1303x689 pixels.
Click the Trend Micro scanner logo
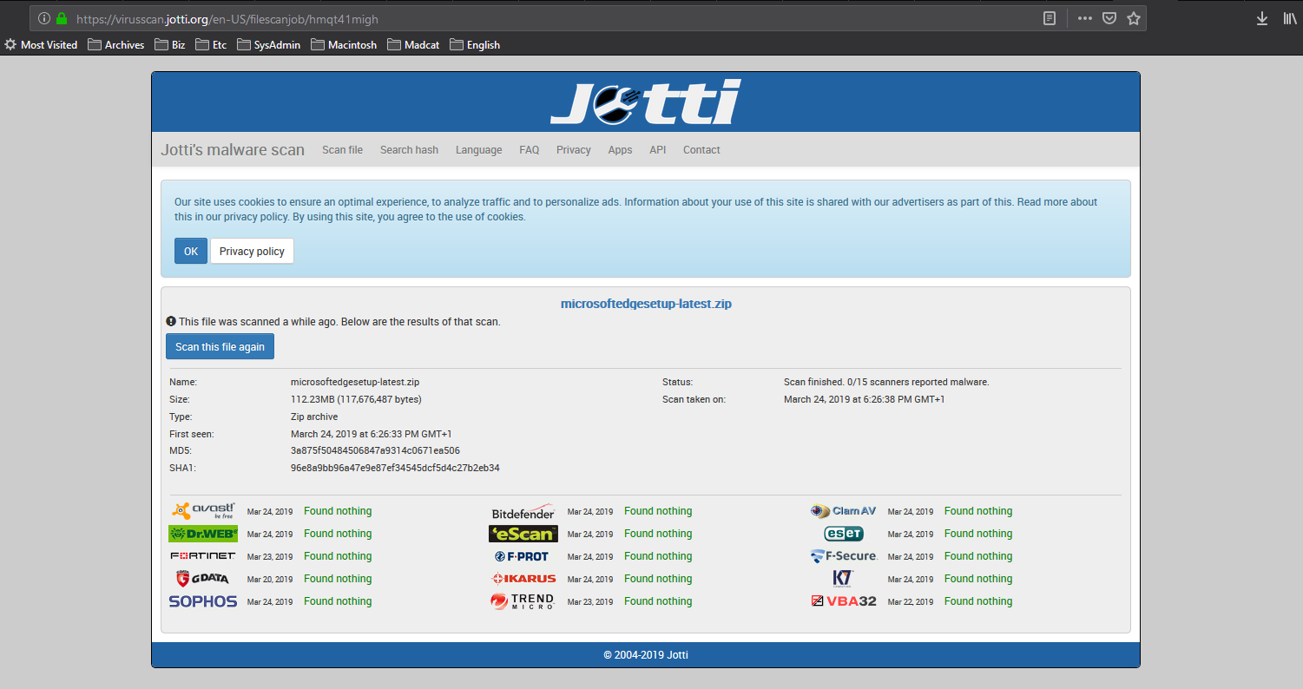point(523,601)
